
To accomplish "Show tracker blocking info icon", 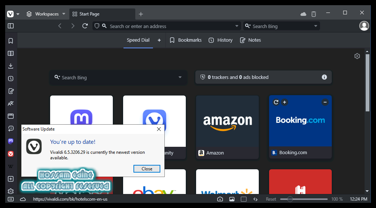I will pos(324,77).
